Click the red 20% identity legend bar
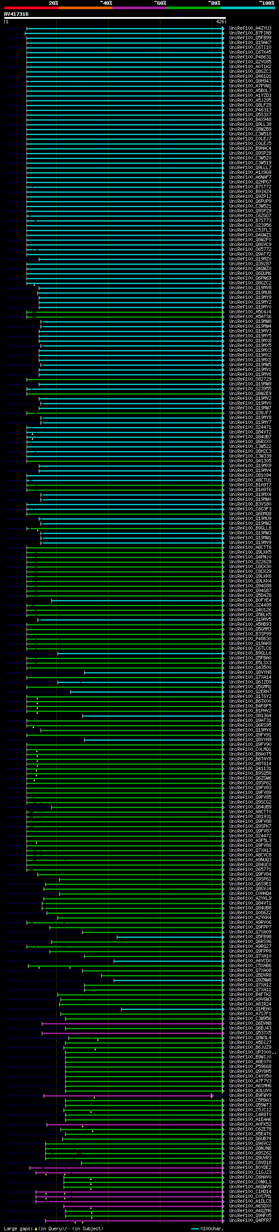The height and width of the screenshot is (1232, 279). click(31, 8)
